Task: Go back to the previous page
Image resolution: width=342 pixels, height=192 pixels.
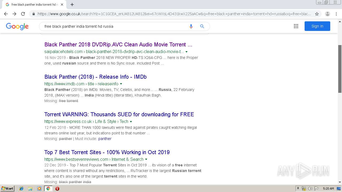Action: click(x=6, y=14)
